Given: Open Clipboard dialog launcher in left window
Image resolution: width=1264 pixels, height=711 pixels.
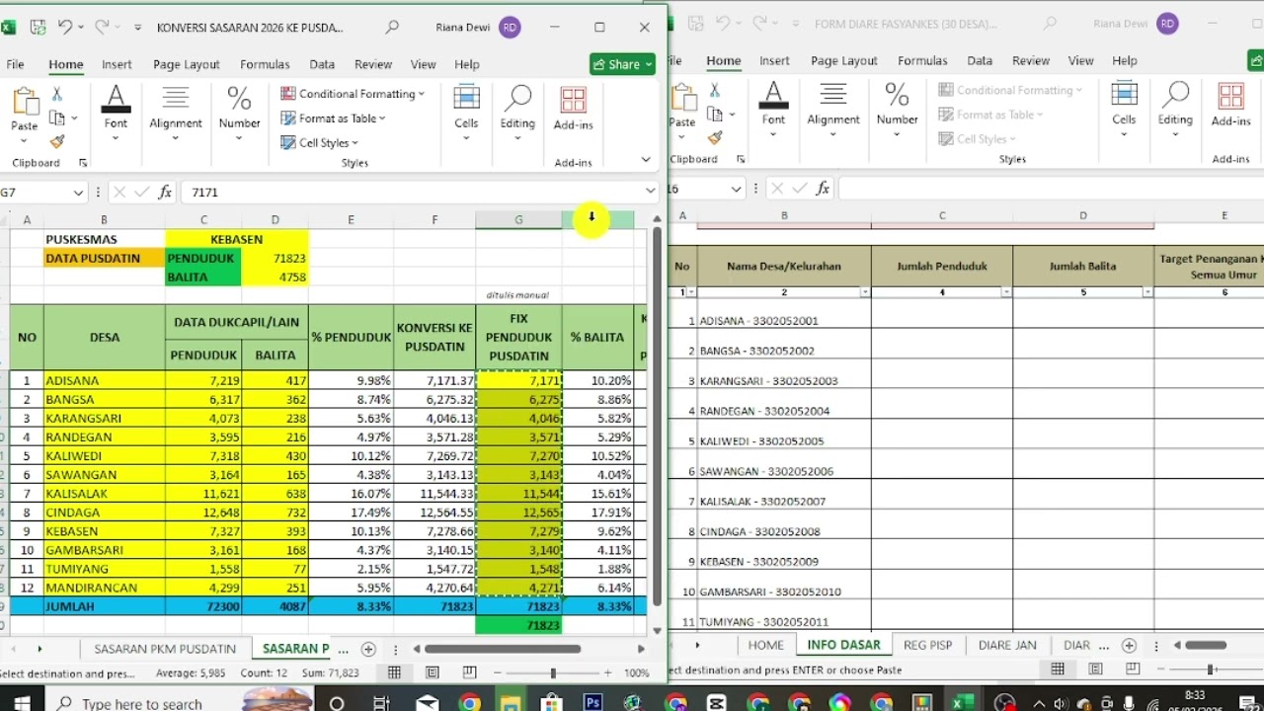Looking at the screenshot, I should click(82, 163).
